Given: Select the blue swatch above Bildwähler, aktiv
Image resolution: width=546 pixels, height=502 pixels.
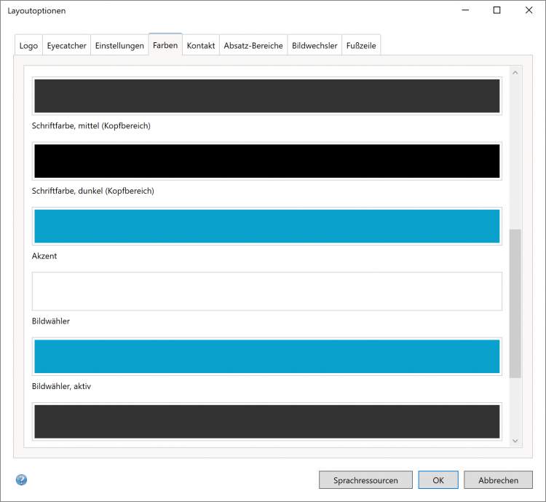Looking at the screenshot, I should pos(267,356).
